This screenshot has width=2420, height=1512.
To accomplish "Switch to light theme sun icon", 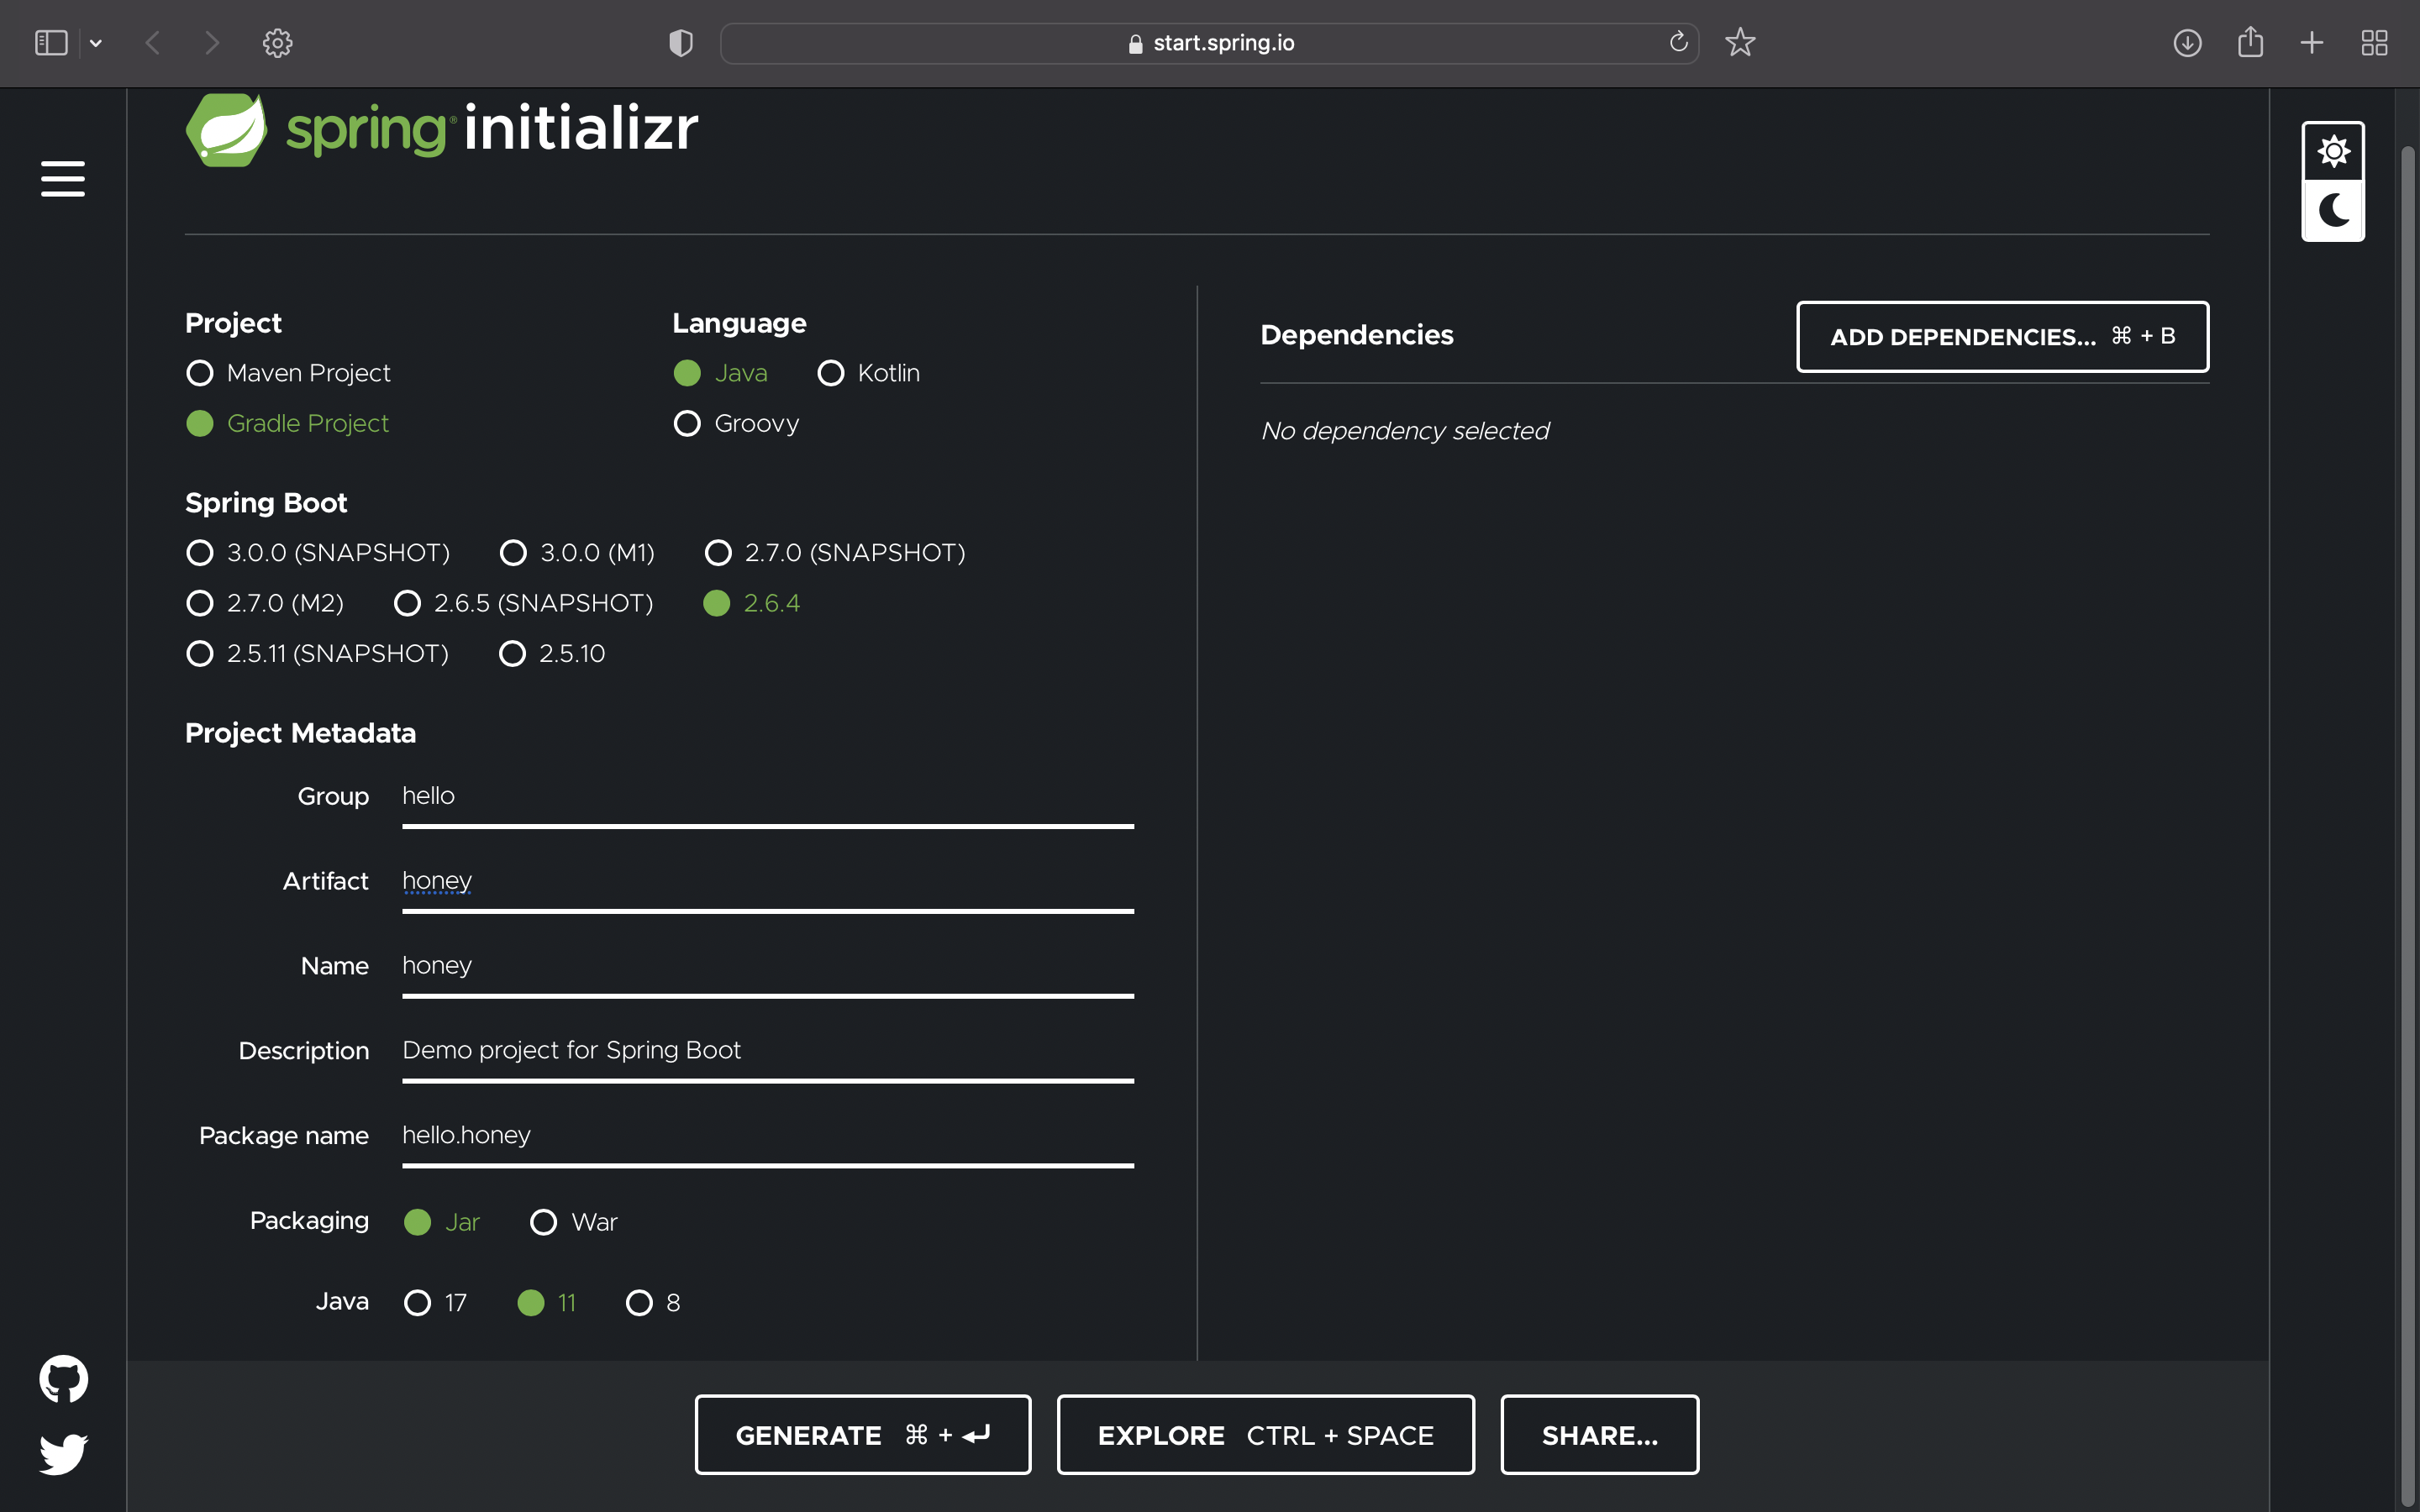I will (x=2333, y=152).
